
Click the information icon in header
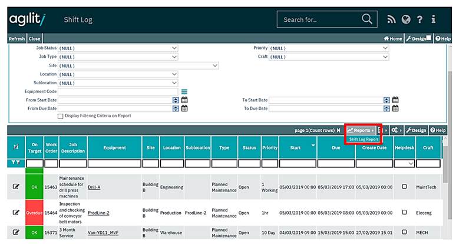click(434, 19)
